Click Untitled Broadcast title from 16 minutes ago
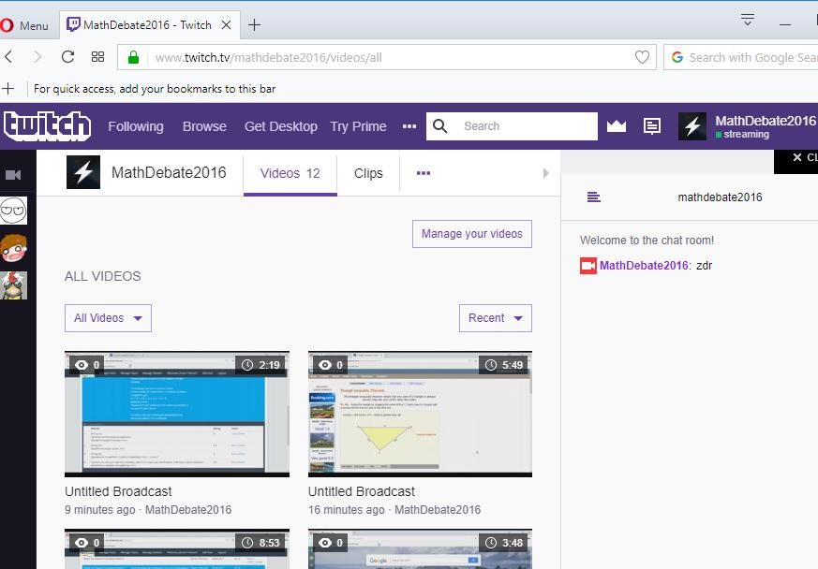This screenshot has width=818, height=569. coord(362,491)
